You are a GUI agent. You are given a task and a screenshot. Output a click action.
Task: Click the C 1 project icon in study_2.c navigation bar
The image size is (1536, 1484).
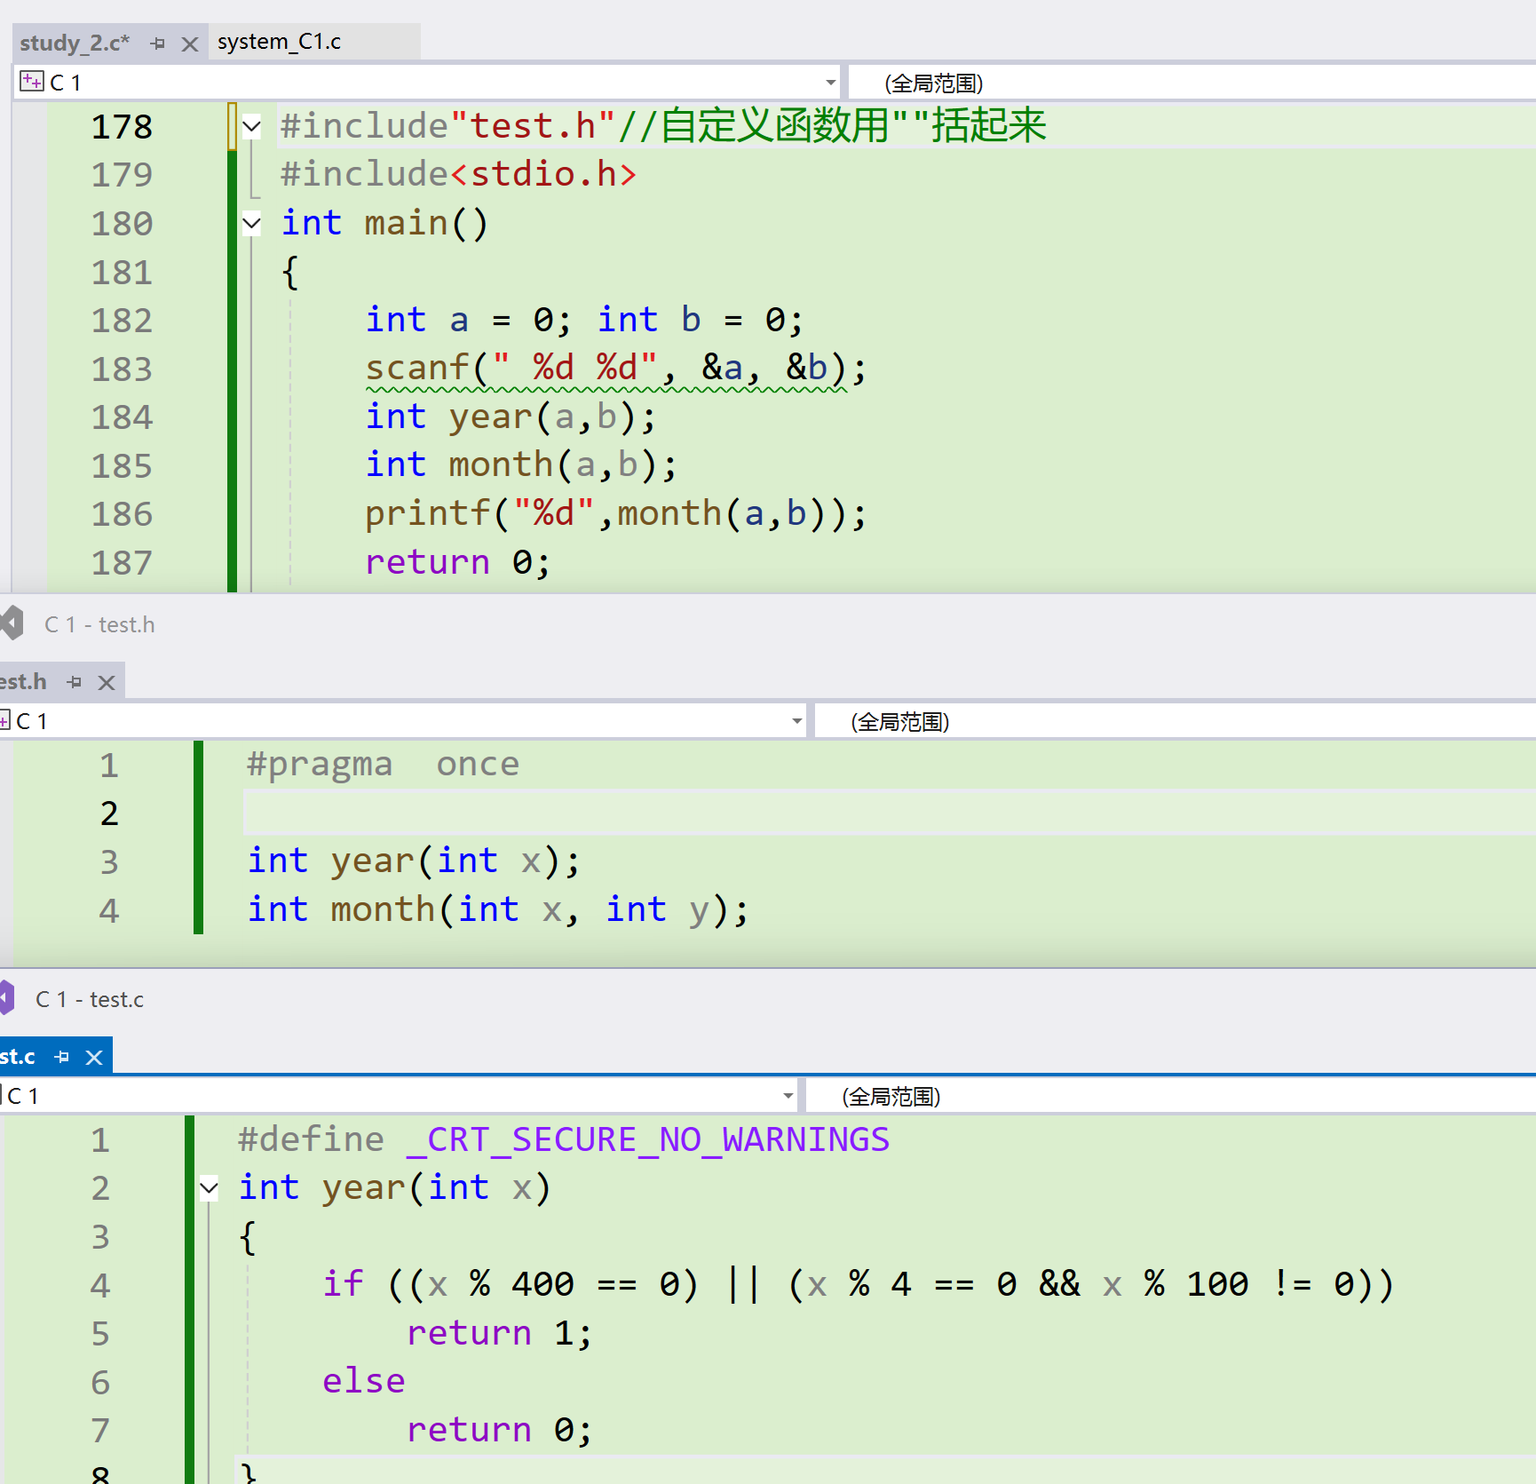31,82
